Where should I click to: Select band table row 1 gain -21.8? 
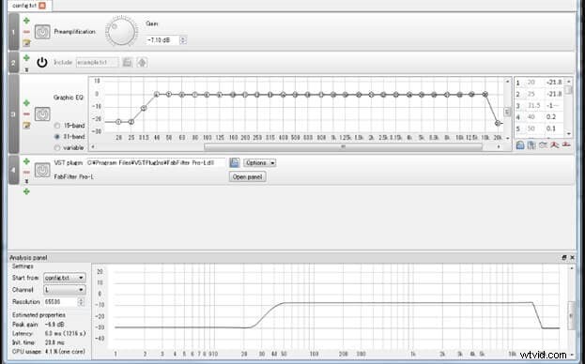point(554,83)
